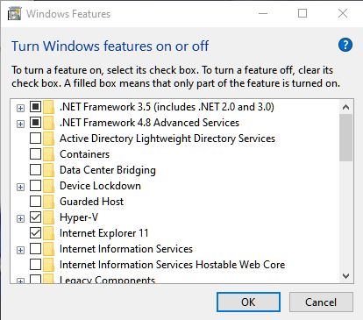Click the Windows Features title bar icon
This screenshot has height=320, width=363.
pos(15,14)
